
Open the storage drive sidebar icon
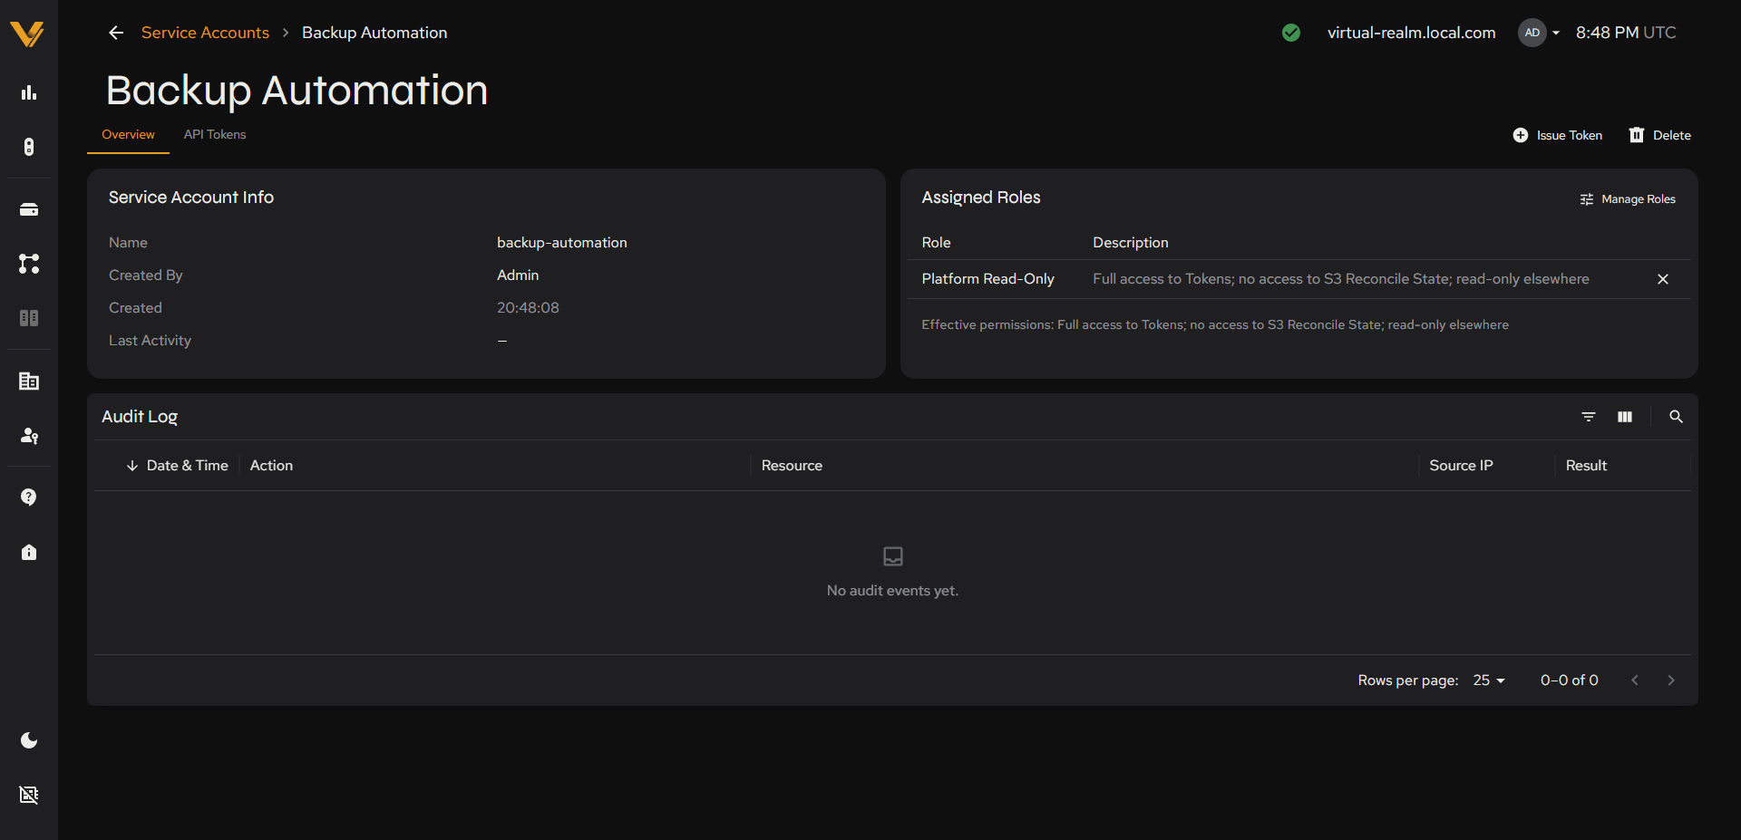click(x=29, y=209)
